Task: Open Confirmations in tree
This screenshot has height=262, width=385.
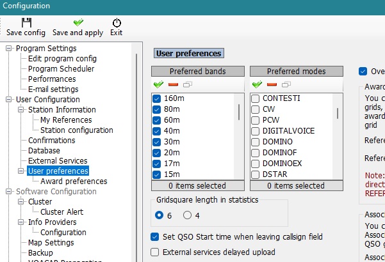Action: pyautogui.click(x=51, y=141)
